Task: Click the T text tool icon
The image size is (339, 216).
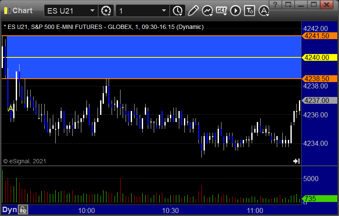Action: point(250,11)
